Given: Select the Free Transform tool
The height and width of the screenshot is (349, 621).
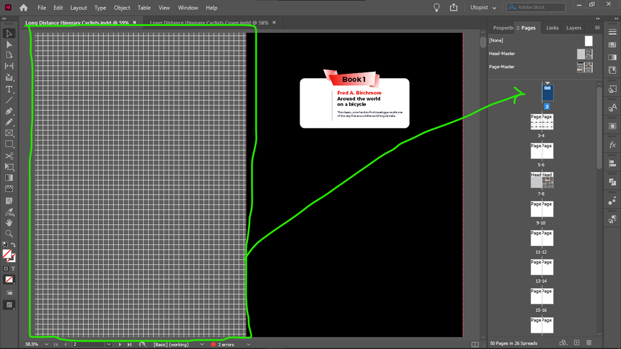Looking at the screenshot, I should pos(9,166).
